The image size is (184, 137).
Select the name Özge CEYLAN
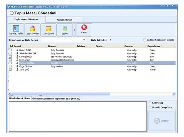click(x=26, y=66)
